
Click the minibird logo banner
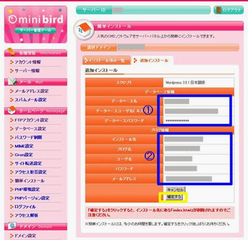point(36,24)
